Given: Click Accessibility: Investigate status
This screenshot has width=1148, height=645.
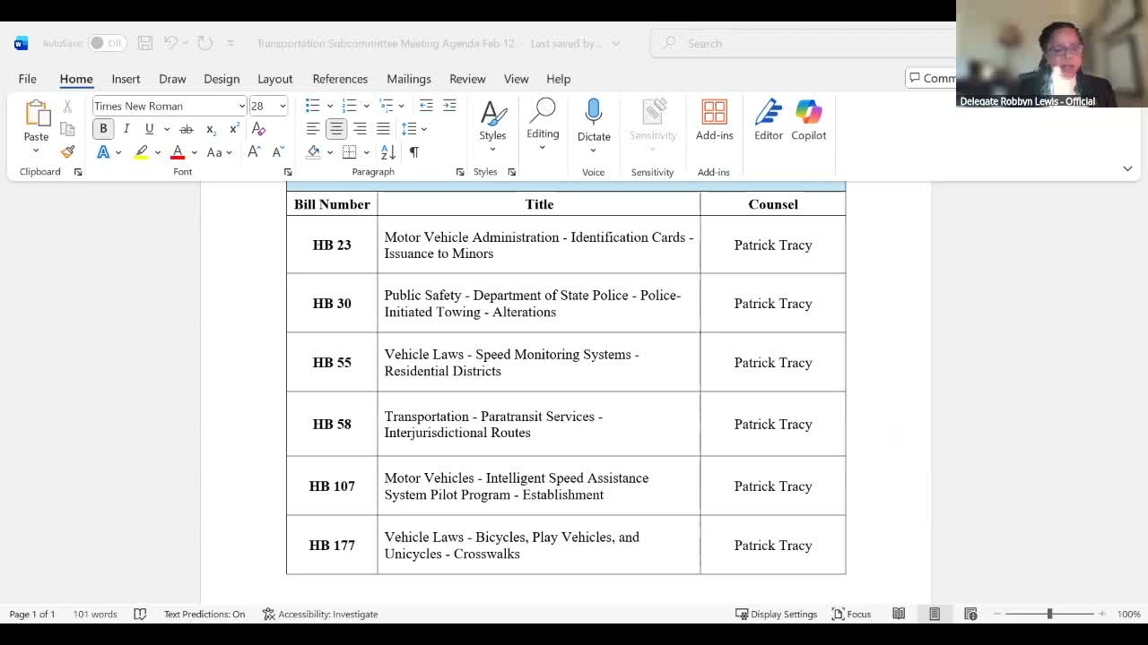Looking at the screenshot, I should tap(320, 614).
